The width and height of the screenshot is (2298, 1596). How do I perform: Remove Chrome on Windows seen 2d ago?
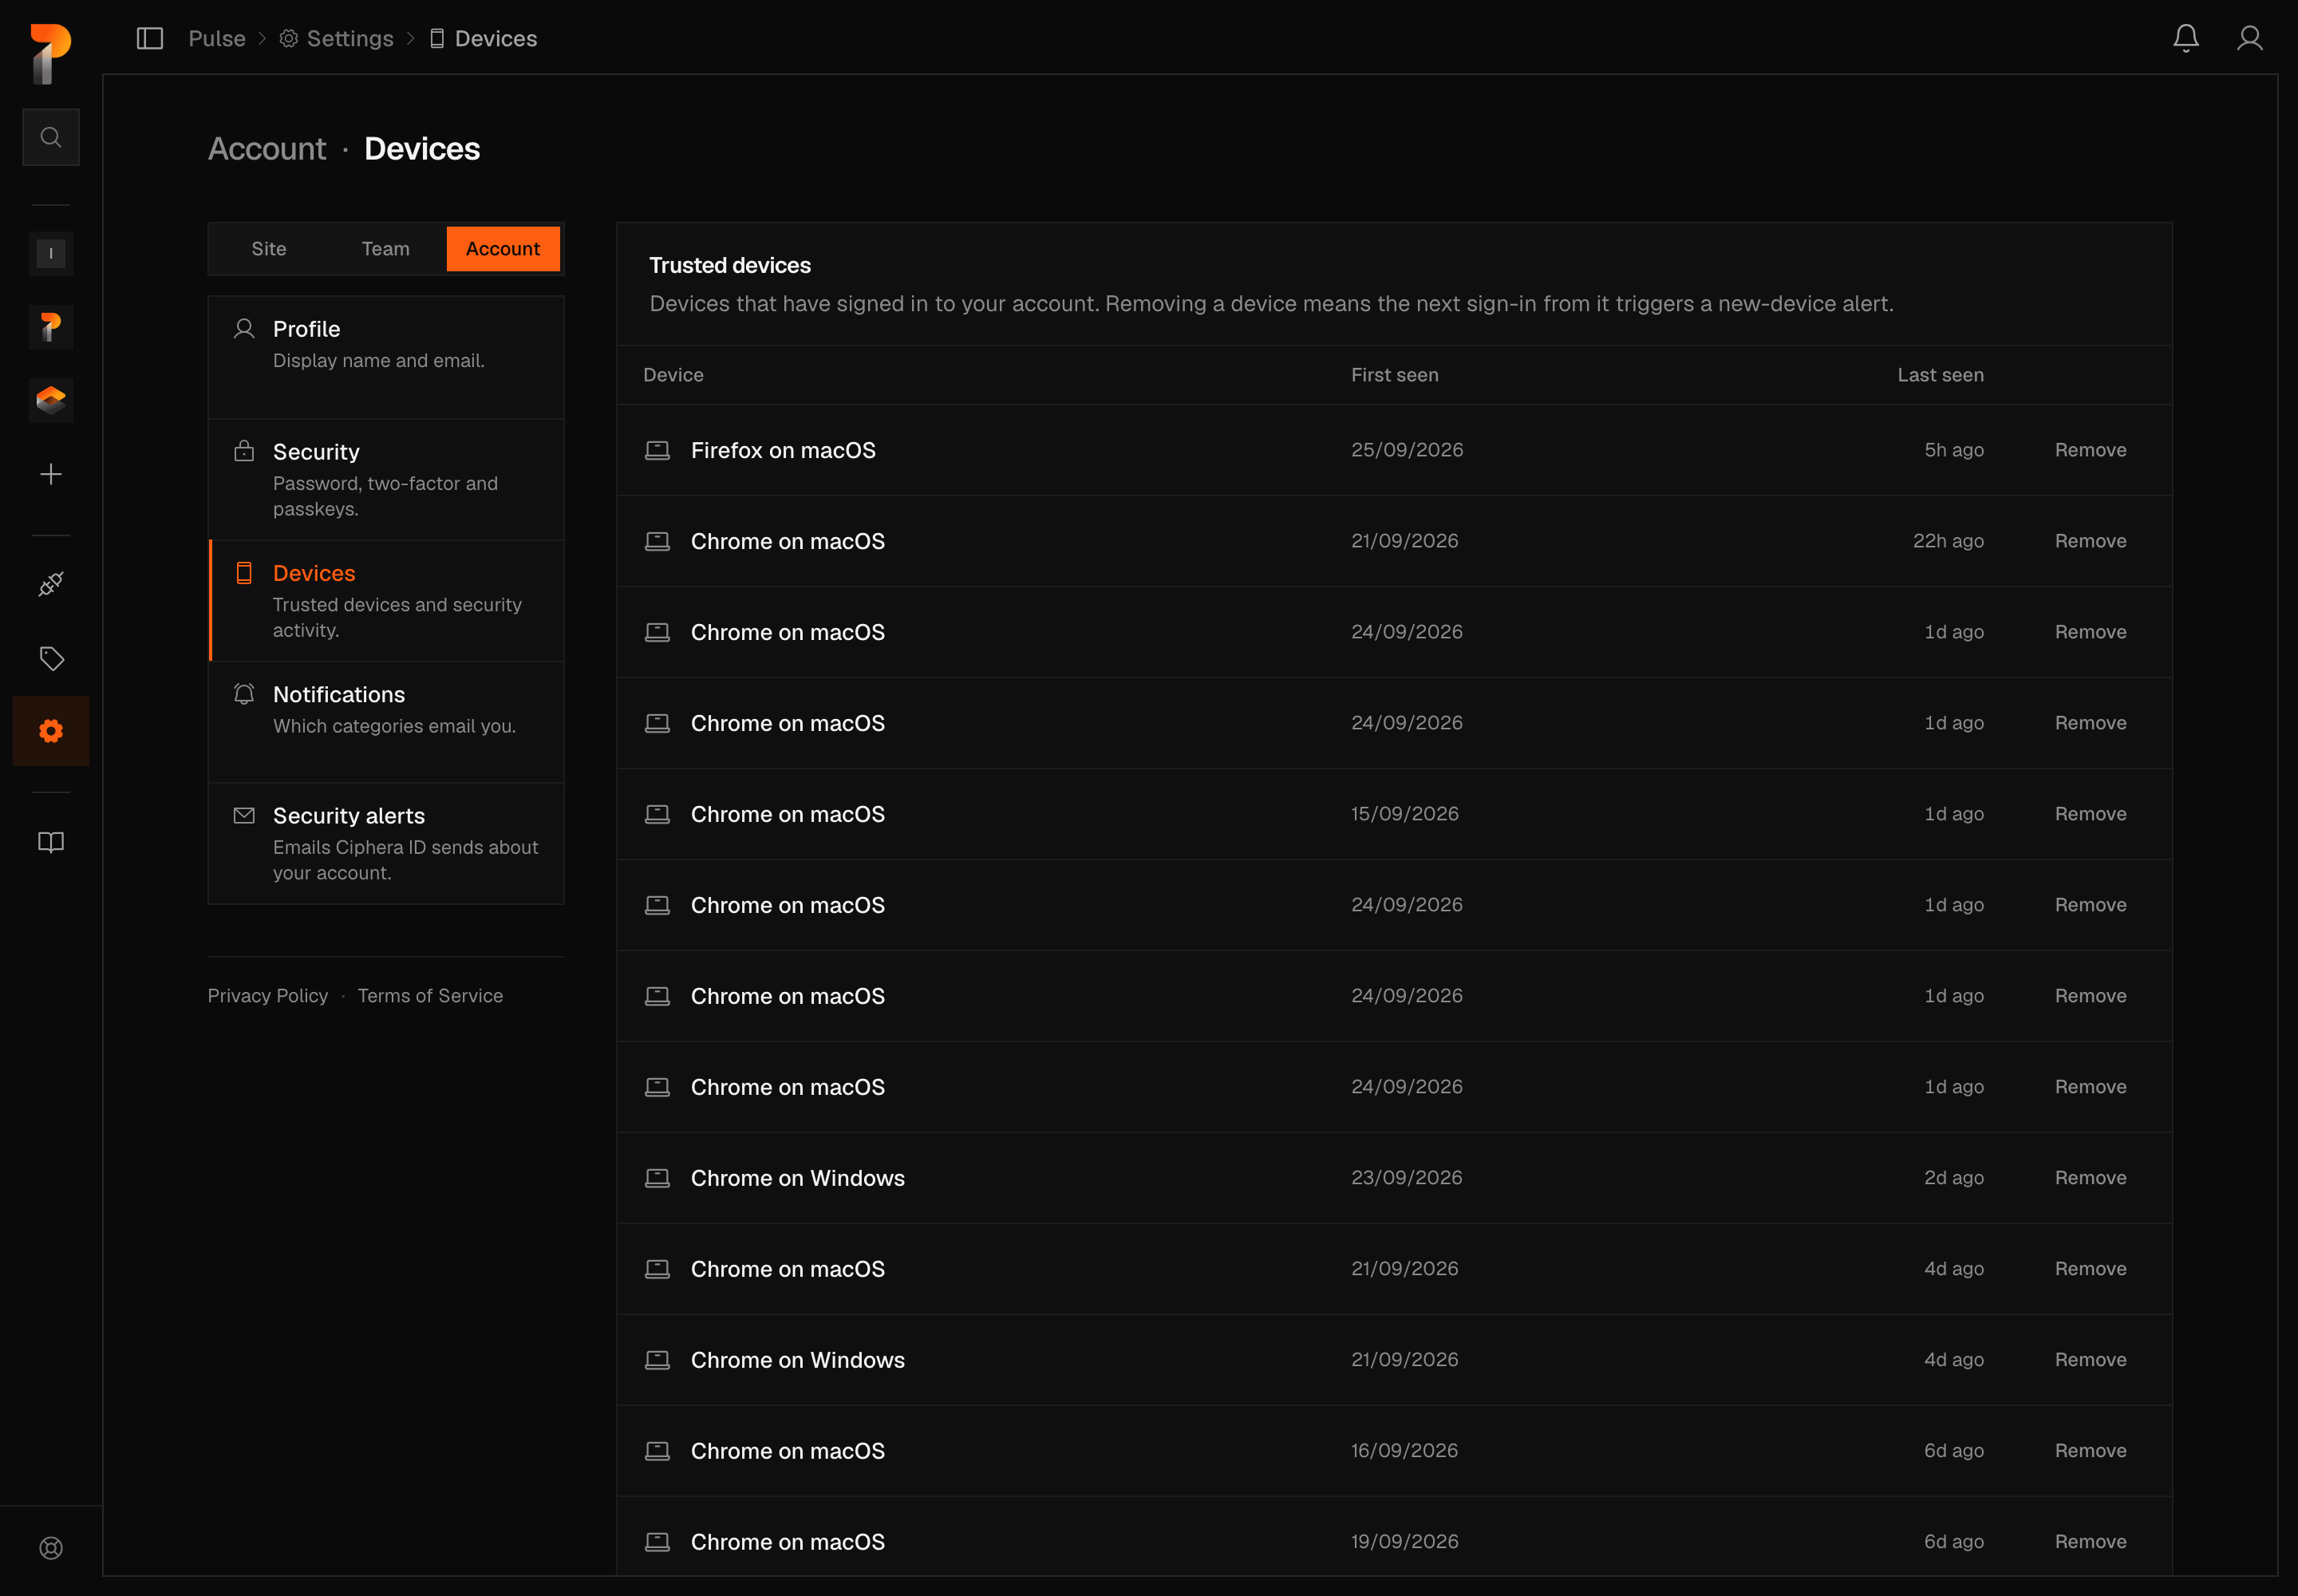(x=2090, y=1178)
